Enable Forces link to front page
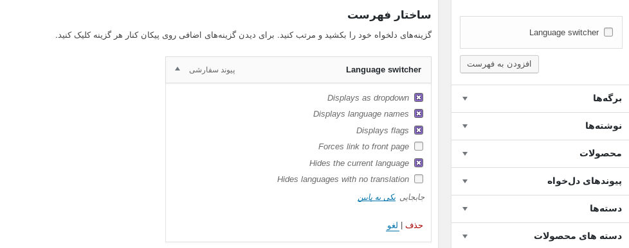This screenshot has width=629, height=248. tap(419, 146)
